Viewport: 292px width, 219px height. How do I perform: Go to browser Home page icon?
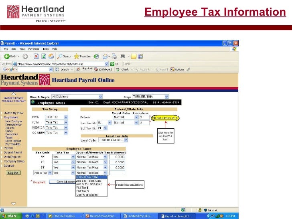[x=51, y=56]
